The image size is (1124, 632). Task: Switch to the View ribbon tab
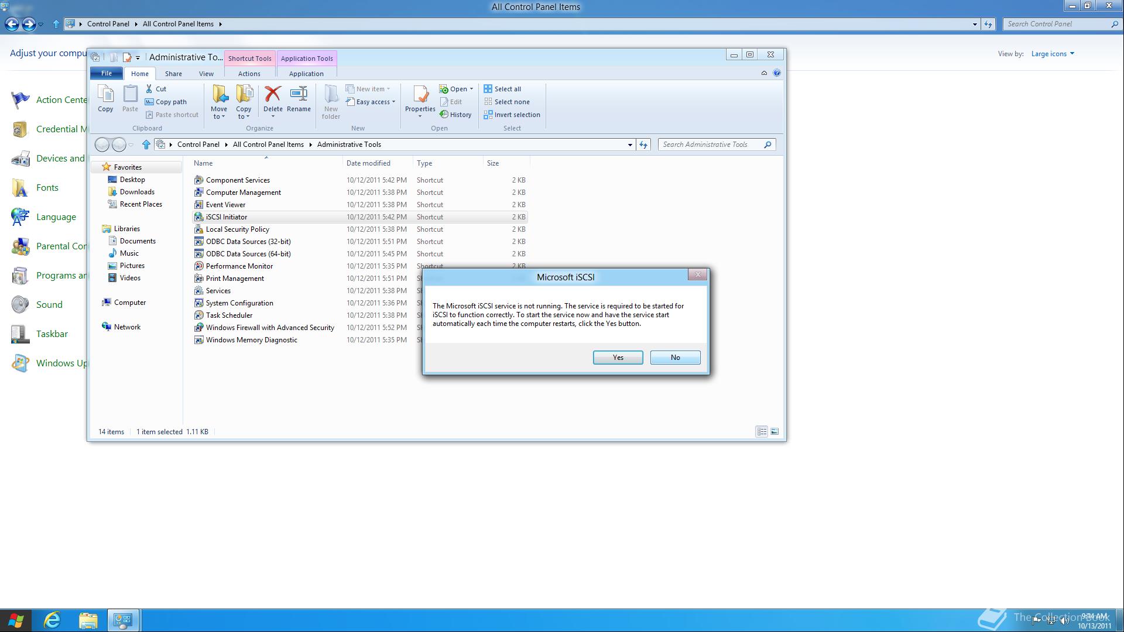point(206,74)
